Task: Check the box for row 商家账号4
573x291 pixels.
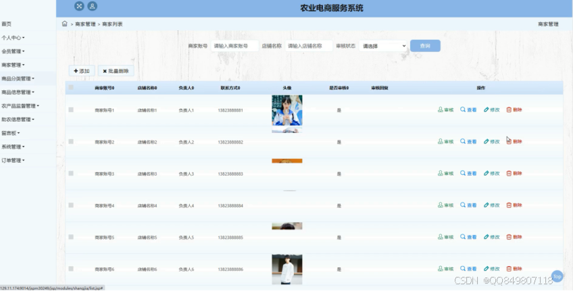Action: (x=71, y=205)
